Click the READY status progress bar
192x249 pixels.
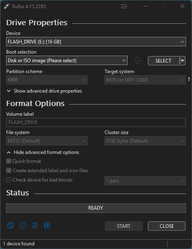[96, 208]
